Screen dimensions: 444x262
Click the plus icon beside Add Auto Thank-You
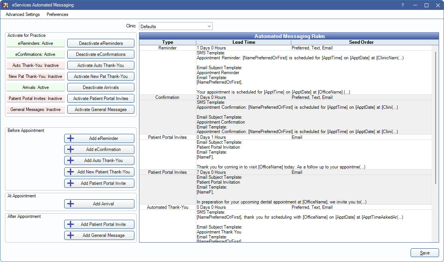70,160
